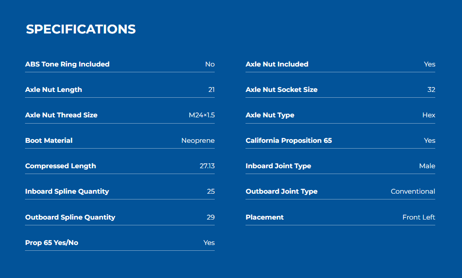Select the Boot Material label
Image resolution: width=462 pixels, height=278 pixels.
tap(49, 141)
